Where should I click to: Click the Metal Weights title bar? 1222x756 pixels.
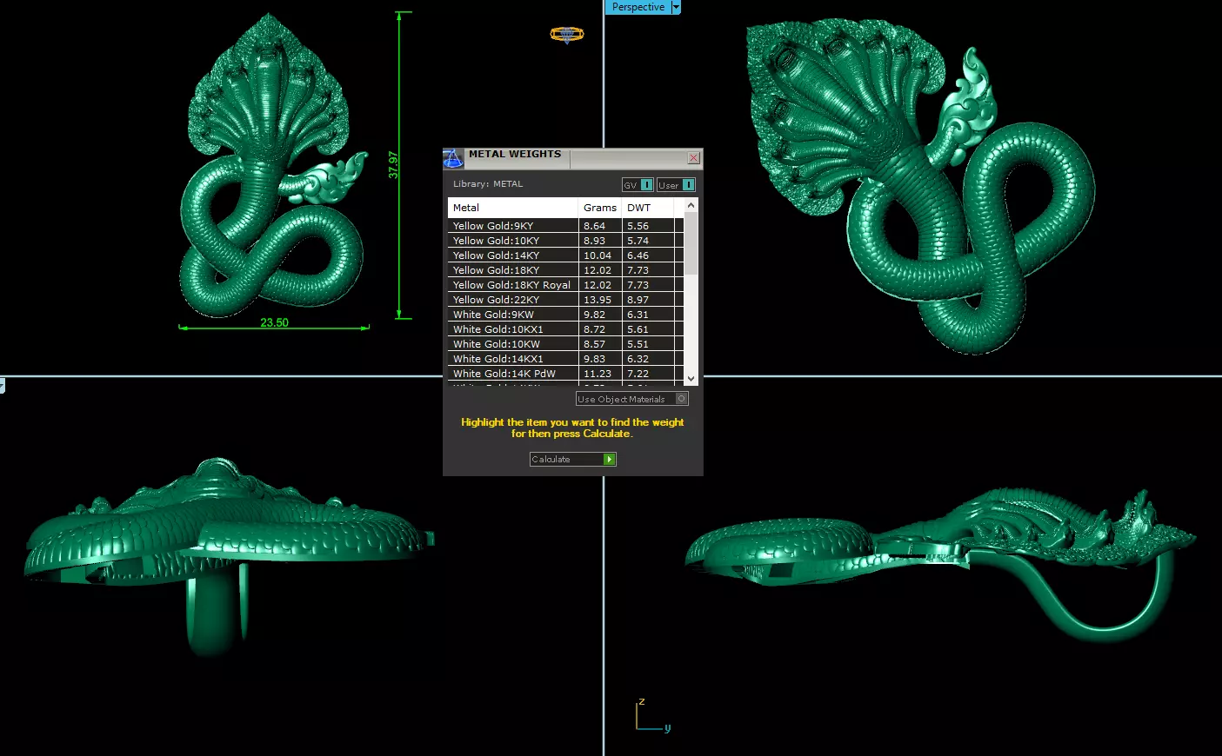click(x=574, y=158)
